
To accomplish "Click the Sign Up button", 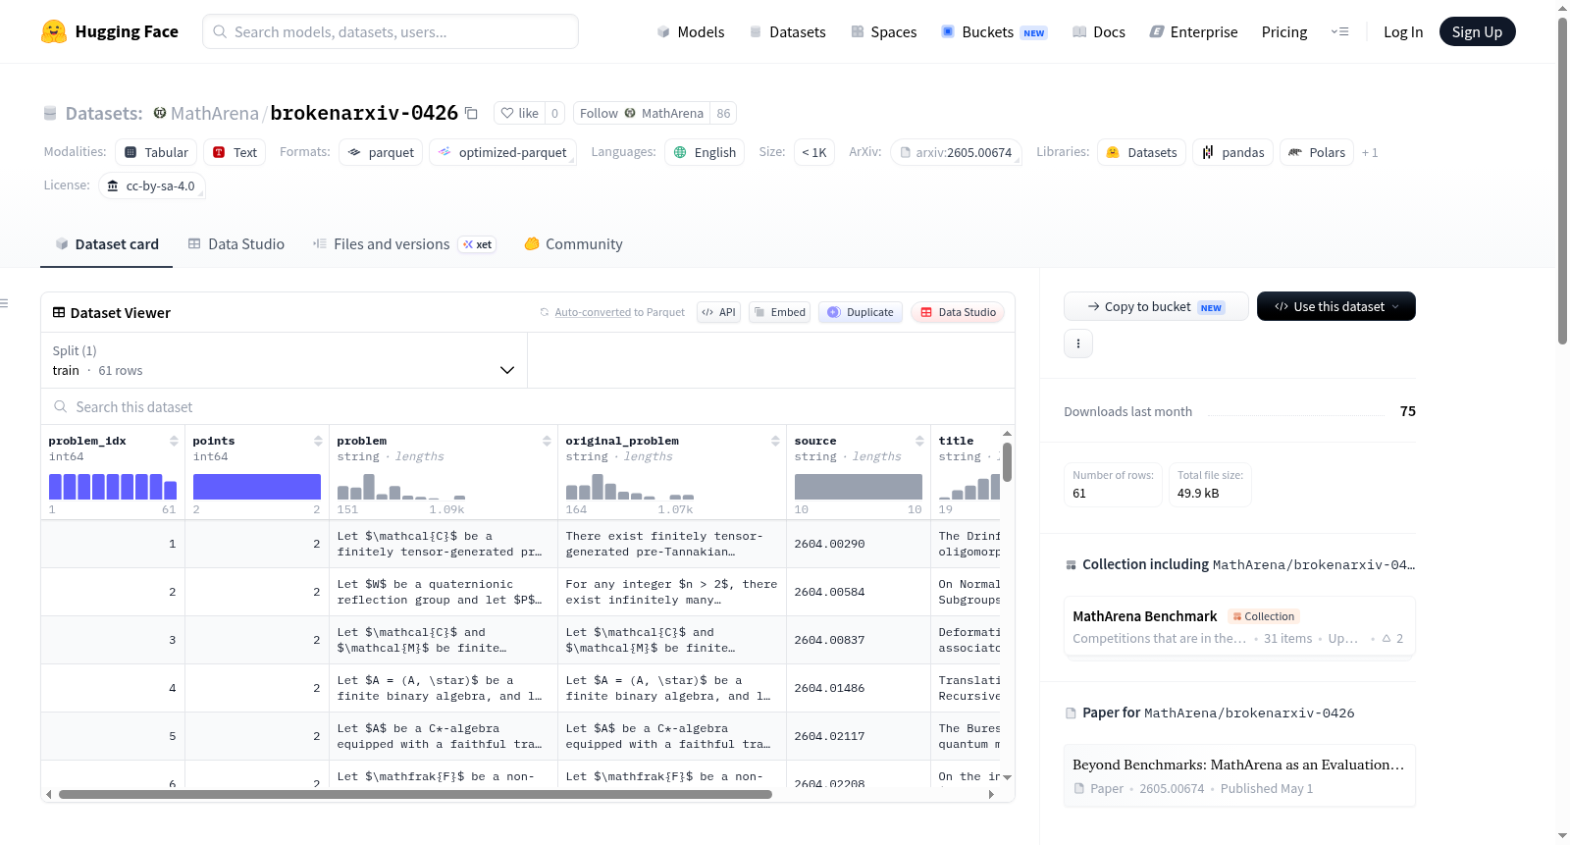I will click(1477, 31).
